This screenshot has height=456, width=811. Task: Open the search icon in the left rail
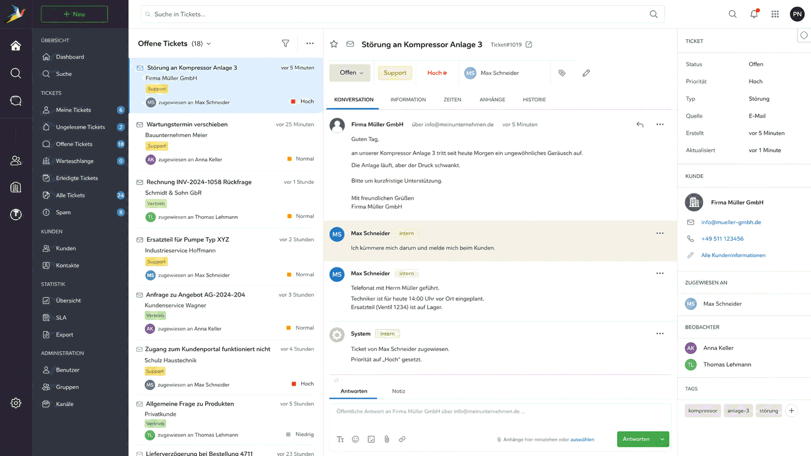pyautogui.click(x=16, y=73)
